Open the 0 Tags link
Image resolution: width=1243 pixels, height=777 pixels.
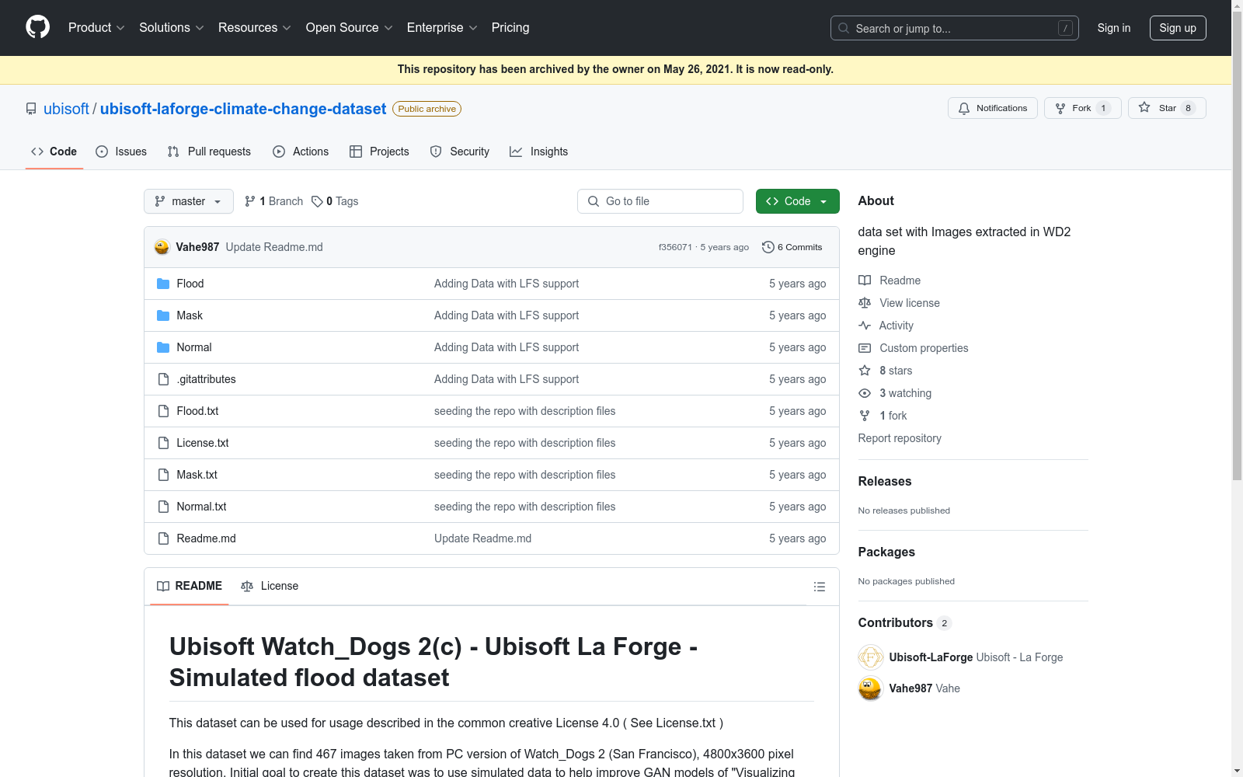pos(335,201)
